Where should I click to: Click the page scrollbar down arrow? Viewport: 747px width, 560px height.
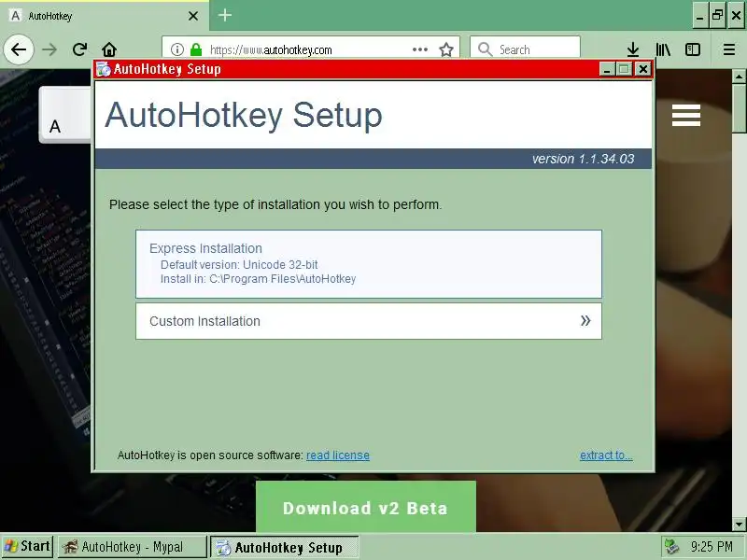[x=739, y=525]
